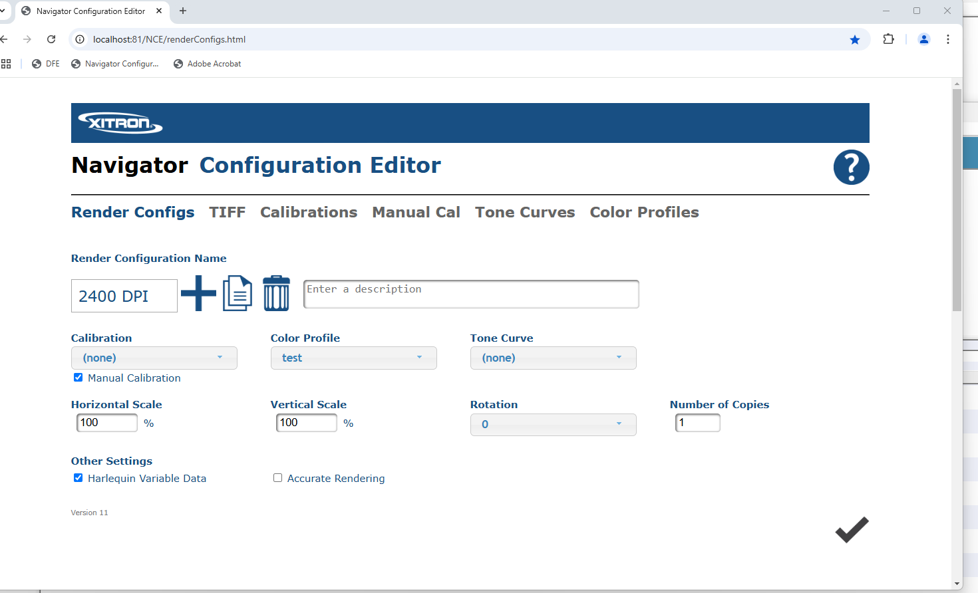Screen dimensions: 978x593
Task: Expand the Tone Curve dropdown
Action: (x=554, y=358)
